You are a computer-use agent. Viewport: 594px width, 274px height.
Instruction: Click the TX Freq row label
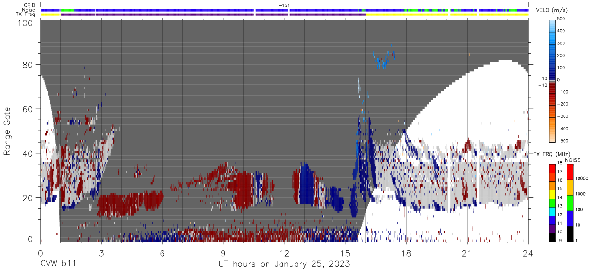point(26,14)
